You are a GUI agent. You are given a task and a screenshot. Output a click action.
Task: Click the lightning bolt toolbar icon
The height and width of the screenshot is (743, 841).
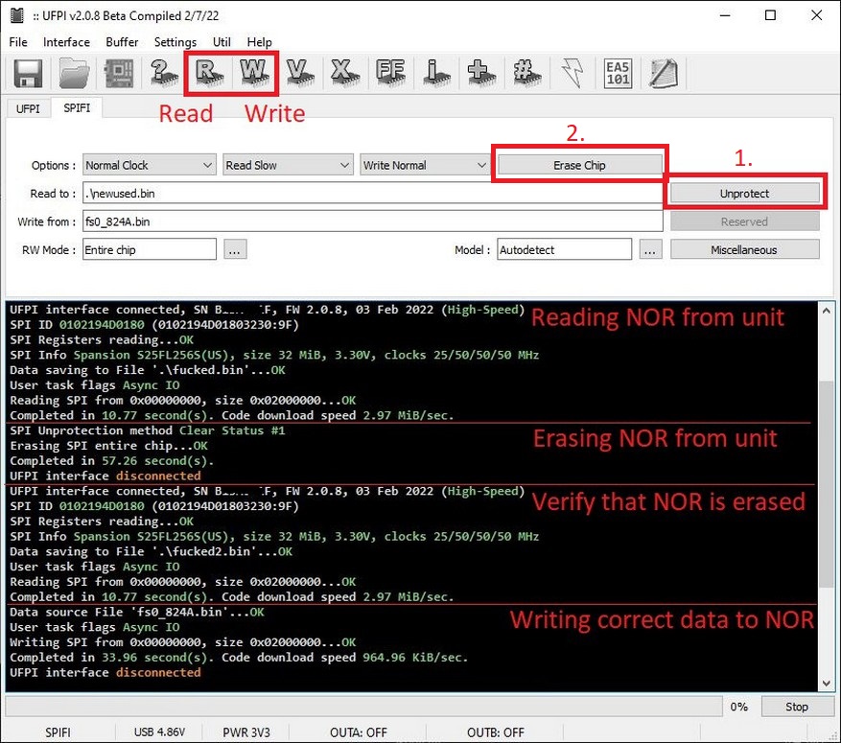click(x=572, y=73)
